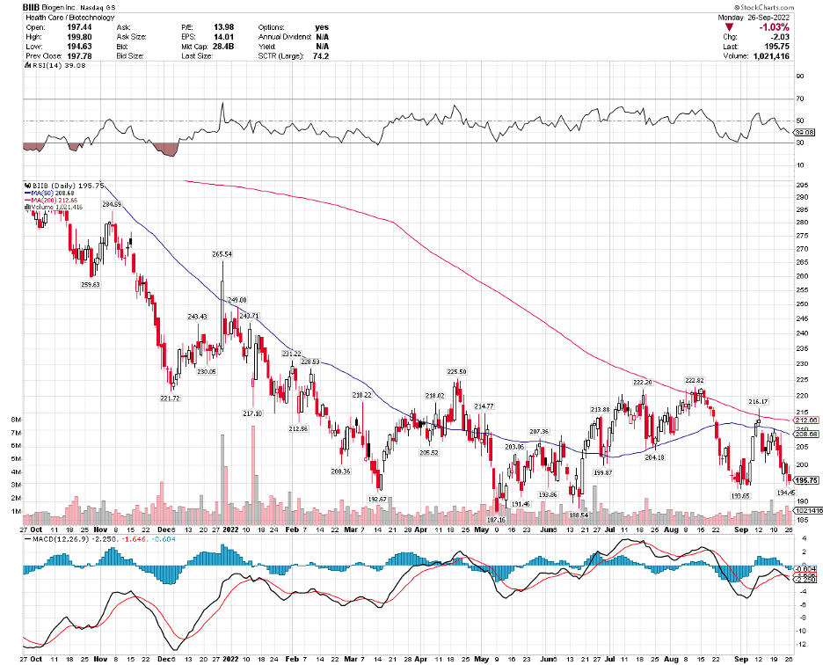This screenshot has height=665, width=823.
Task: Click the 2022 year marker on date axis
Action: 230,530
